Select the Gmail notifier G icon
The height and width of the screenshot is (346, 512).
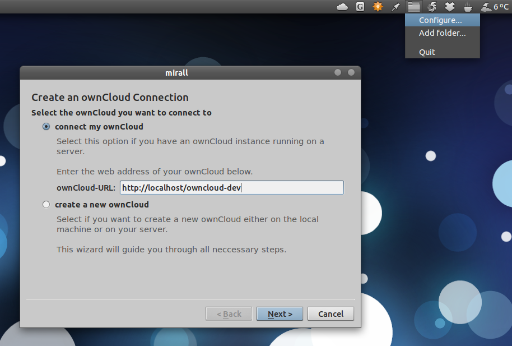(360, 7)
